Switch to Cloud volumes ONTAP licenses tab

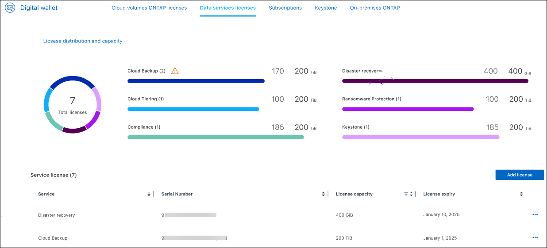tap(149, 8)
